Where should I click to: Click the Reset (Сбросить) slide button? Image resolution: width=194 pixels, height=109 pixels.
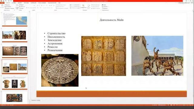tap(22, 7)
